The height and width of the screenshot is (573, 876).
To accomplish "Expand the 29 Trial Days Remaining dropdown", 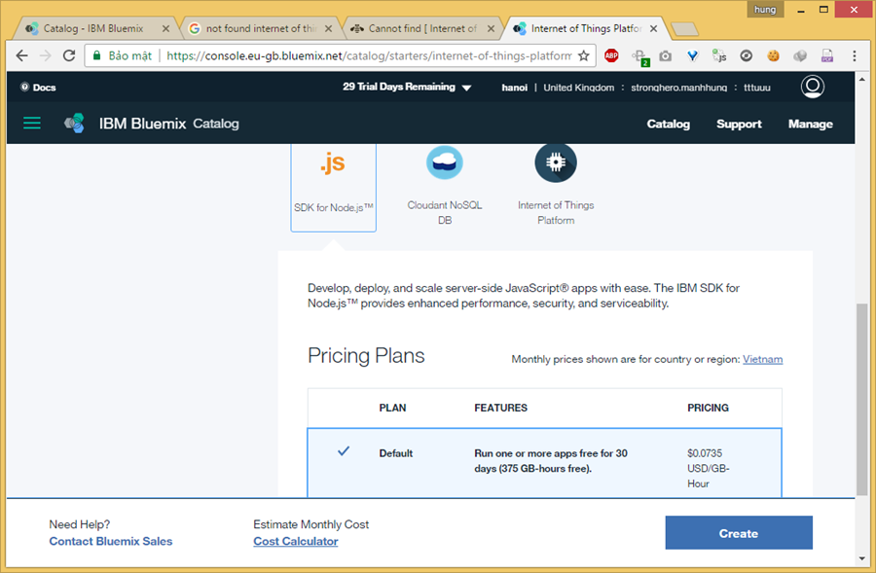I will [407, 88].
